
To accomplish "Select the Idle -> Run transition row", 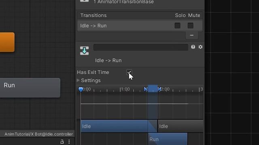I will point(140,26).
